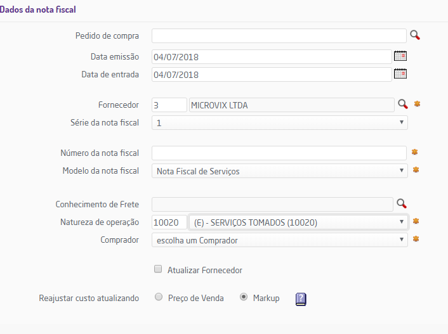Screen dimensions: 448x334
Task: Search for a Fornecedor with magnifier
Action: point(403,104)
